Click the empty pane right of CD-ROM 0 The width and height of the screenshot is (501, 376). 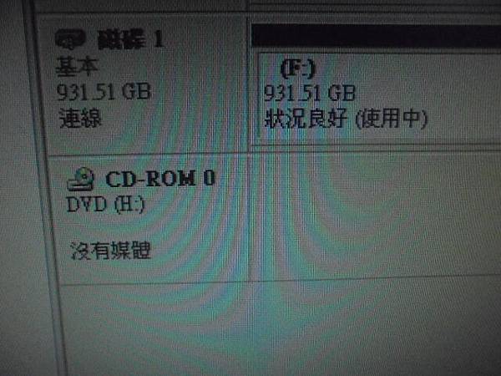pos(376,216)
